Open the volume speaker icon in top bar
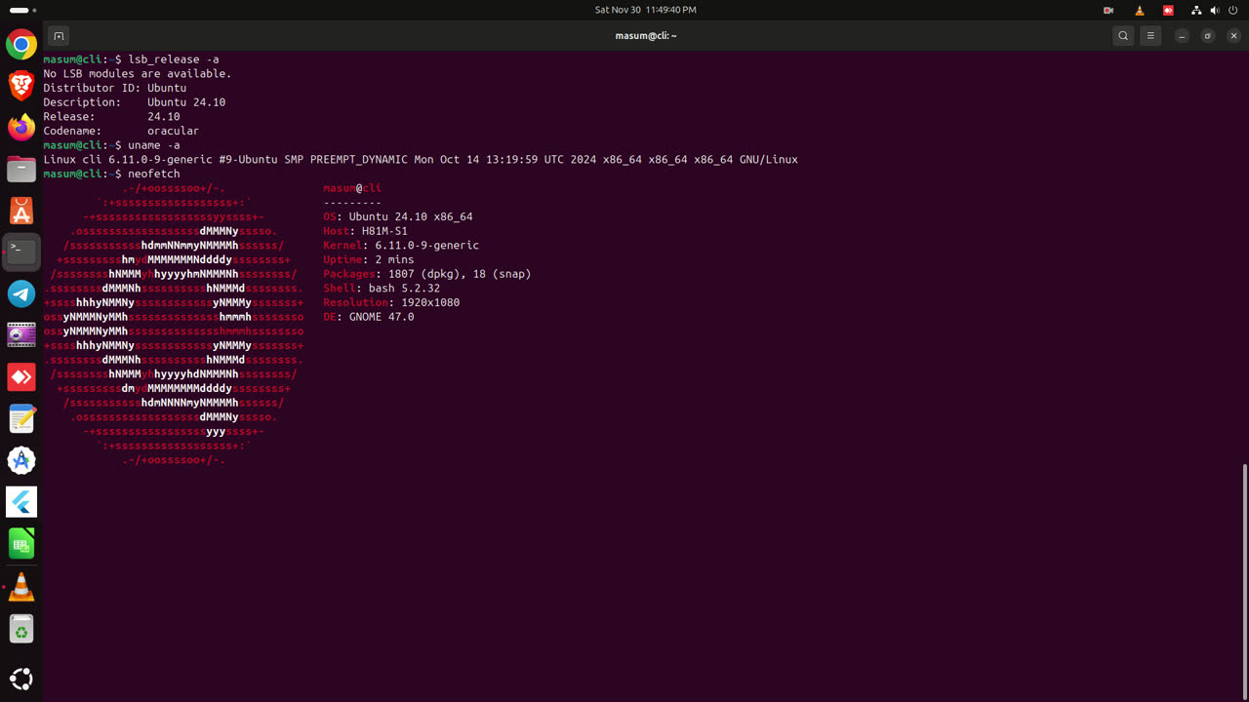The width and height of the screenshot is (1249, 702). point(1215,10)
